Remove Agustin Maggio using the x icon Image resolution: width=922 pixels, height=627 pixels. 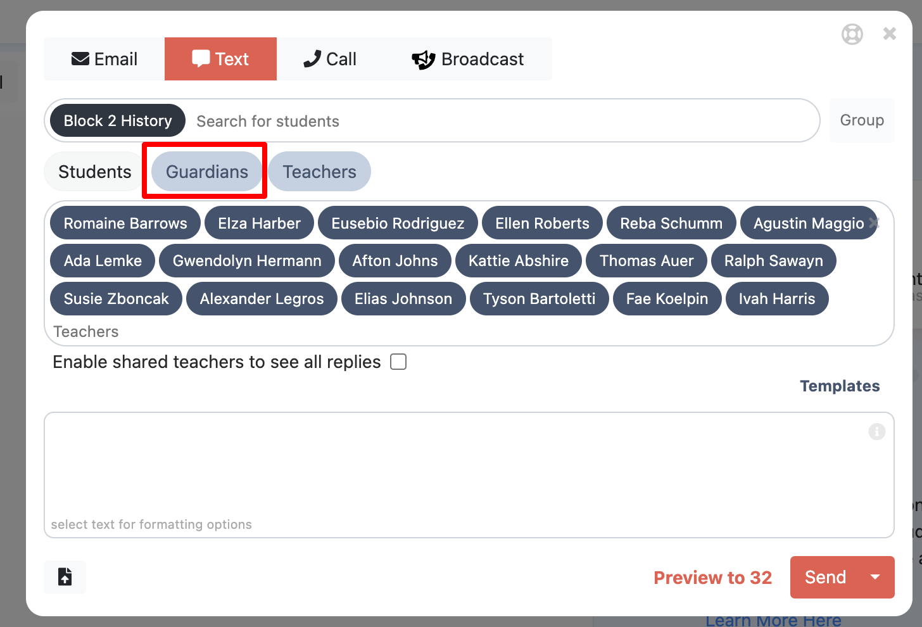tap(875, 223)
